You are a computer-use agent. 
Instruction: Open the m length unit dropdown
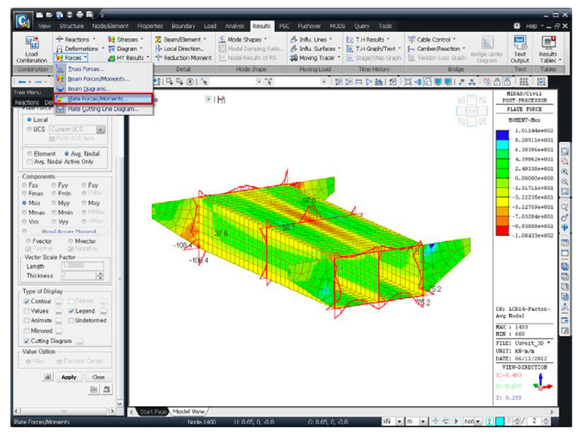pos(423,421)
